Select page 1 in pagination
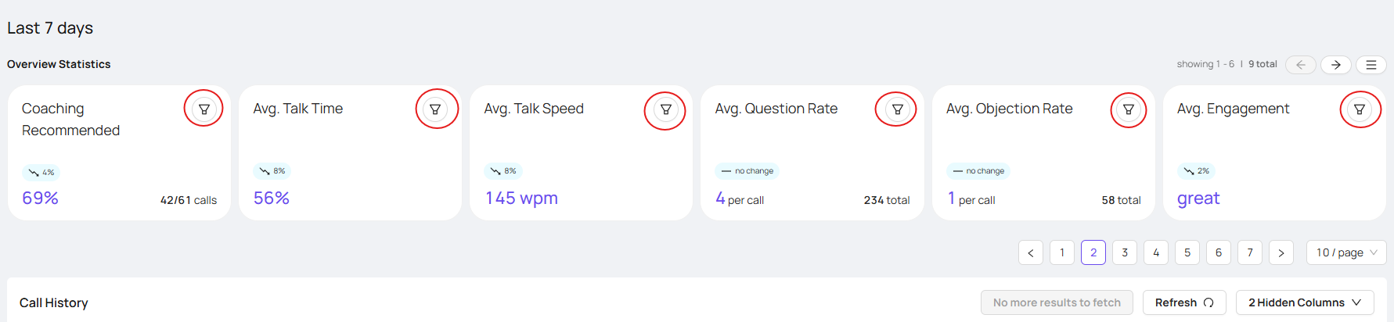1394x322 pixels. (1062, 252)
